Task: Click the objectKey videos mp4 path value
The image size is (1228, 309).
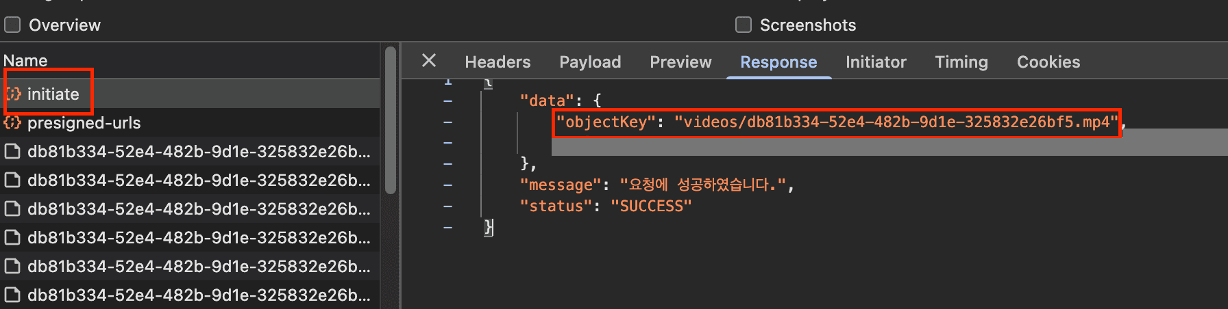Action: (896, 122)
